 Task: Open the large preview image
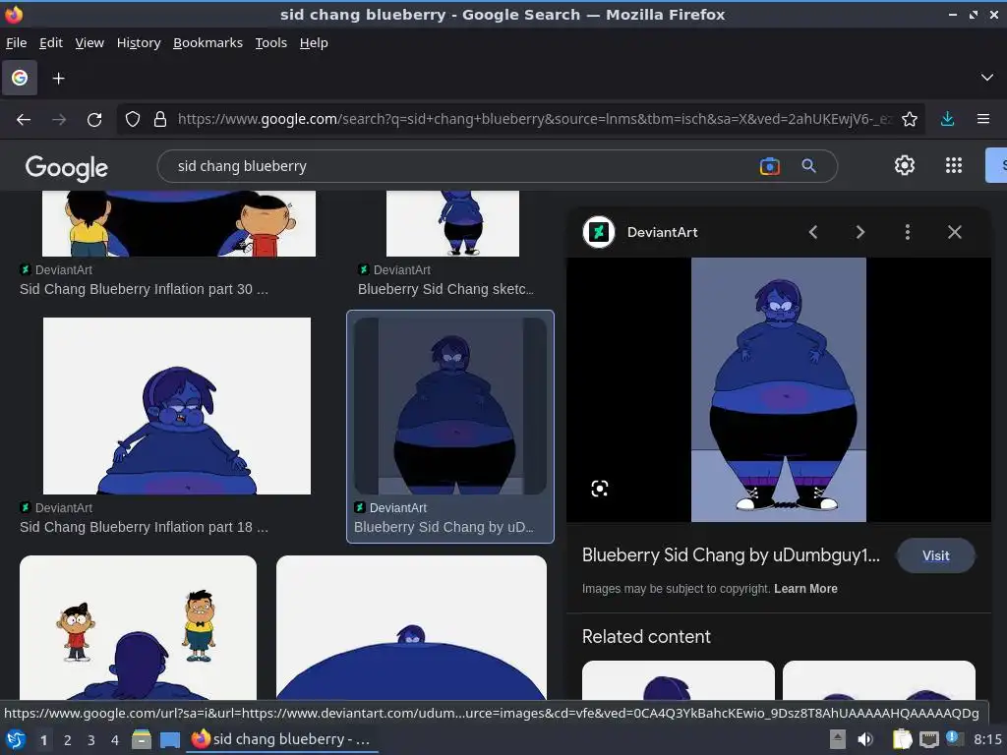click(x=779, y=389)
